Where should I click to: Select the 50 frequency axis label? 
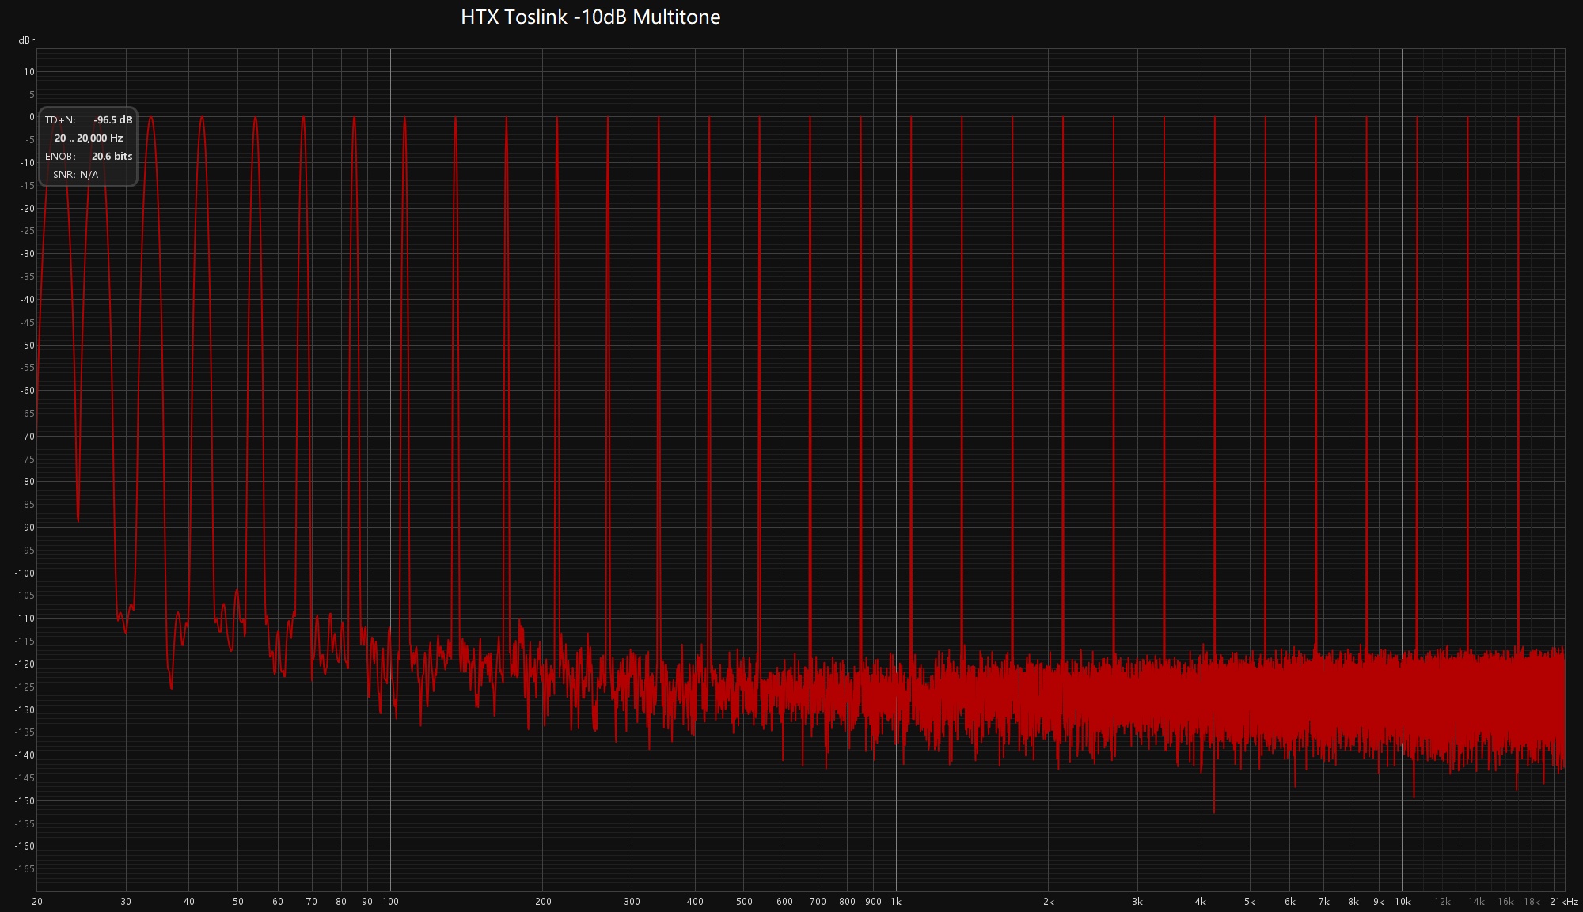pyautogui.click(x=237, y=902)
